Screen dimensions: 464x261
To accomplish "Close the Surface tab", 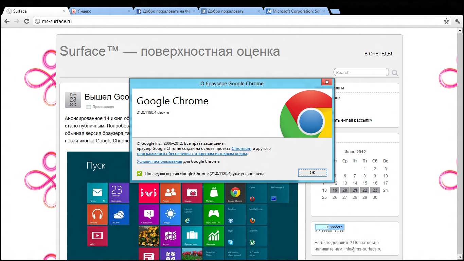I will point(64,11).
